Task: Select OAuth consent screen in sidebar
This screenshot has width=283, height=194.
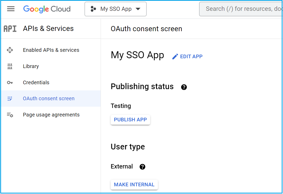Action: click(x=51, y=98)
